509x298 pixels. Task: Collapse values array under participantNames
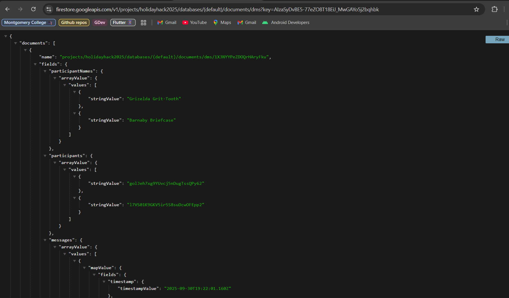click(x=64, y=85)
